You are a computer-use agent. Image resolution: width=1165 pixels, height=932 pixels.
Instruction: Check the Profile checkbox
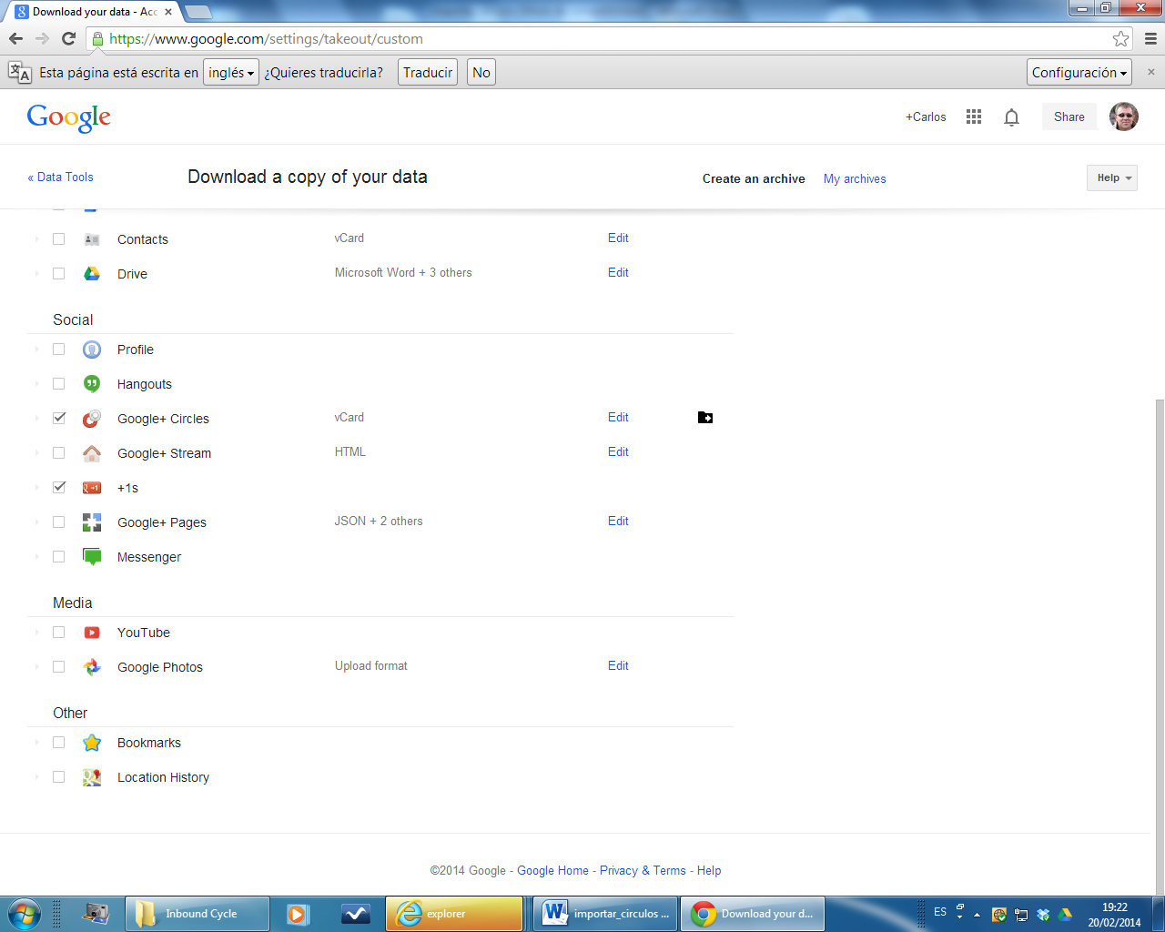pyautogui.click(x=59, y=349)
